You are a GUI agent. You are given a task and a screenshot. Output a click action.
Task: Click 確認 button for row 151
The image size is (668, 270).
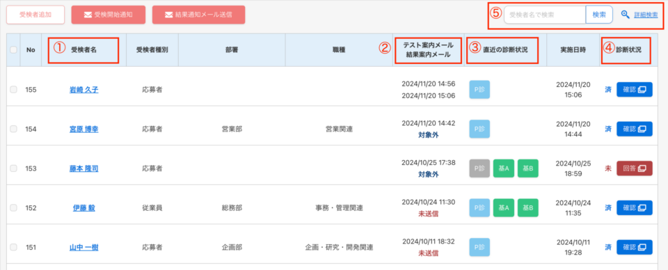pos(635,247)
